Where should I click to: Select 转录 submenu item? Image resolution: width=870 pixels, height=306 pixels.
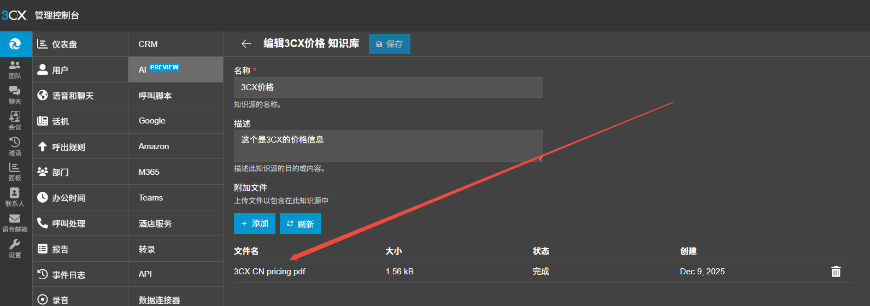[175, 249]
